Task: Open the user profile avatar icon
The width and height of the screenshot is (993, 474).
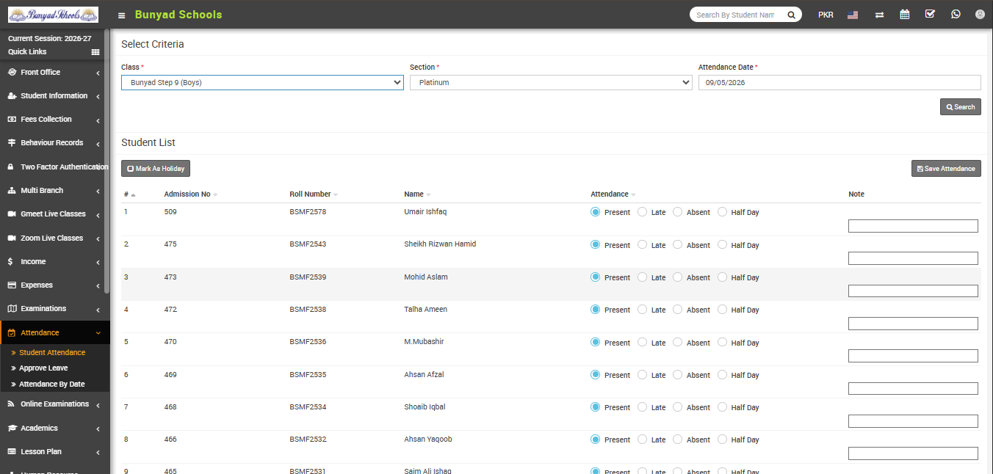Action: pyautogui.click(x=980, y=15)
